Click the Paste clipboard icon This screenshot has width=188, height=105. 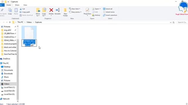point(16,10)
